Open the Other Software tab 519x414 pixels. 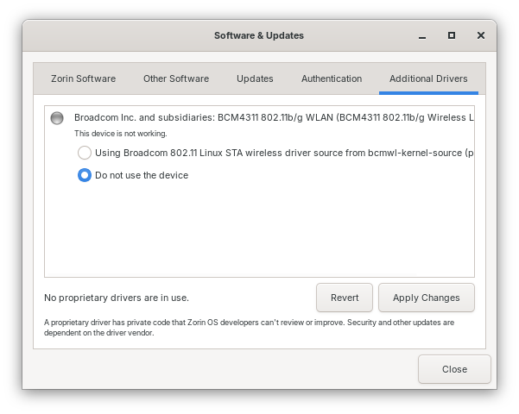tap(176, 78)
